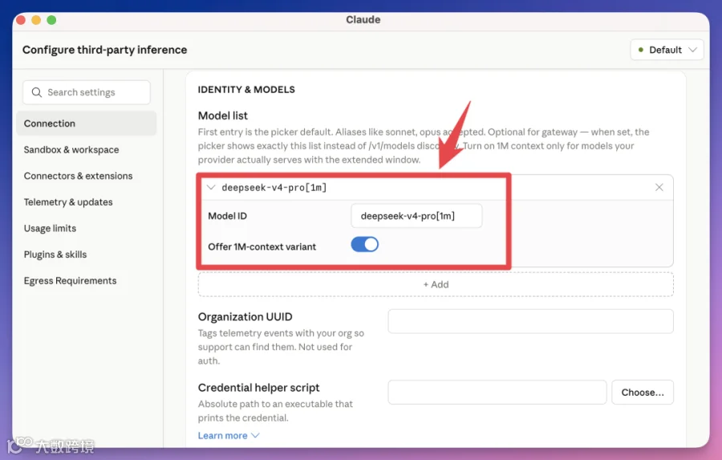Click the Model list heading
The image size is (722, 460).
[x=223, y=116]
